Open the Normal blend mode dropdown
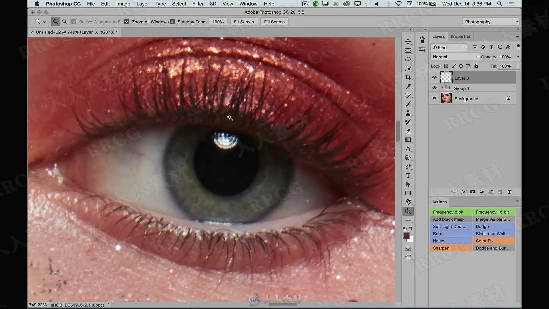 pos(455,57)
